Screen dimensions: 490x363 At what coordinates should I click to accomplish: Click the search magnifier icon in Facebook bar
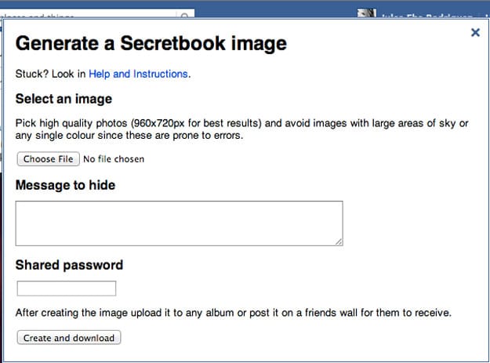[186, 14]
